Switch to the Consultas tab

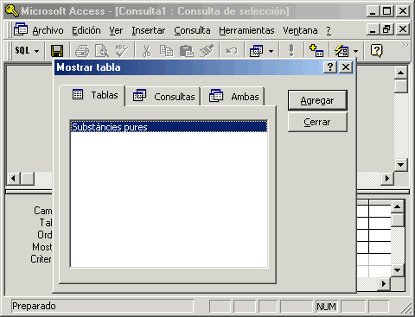pos(163,97)
